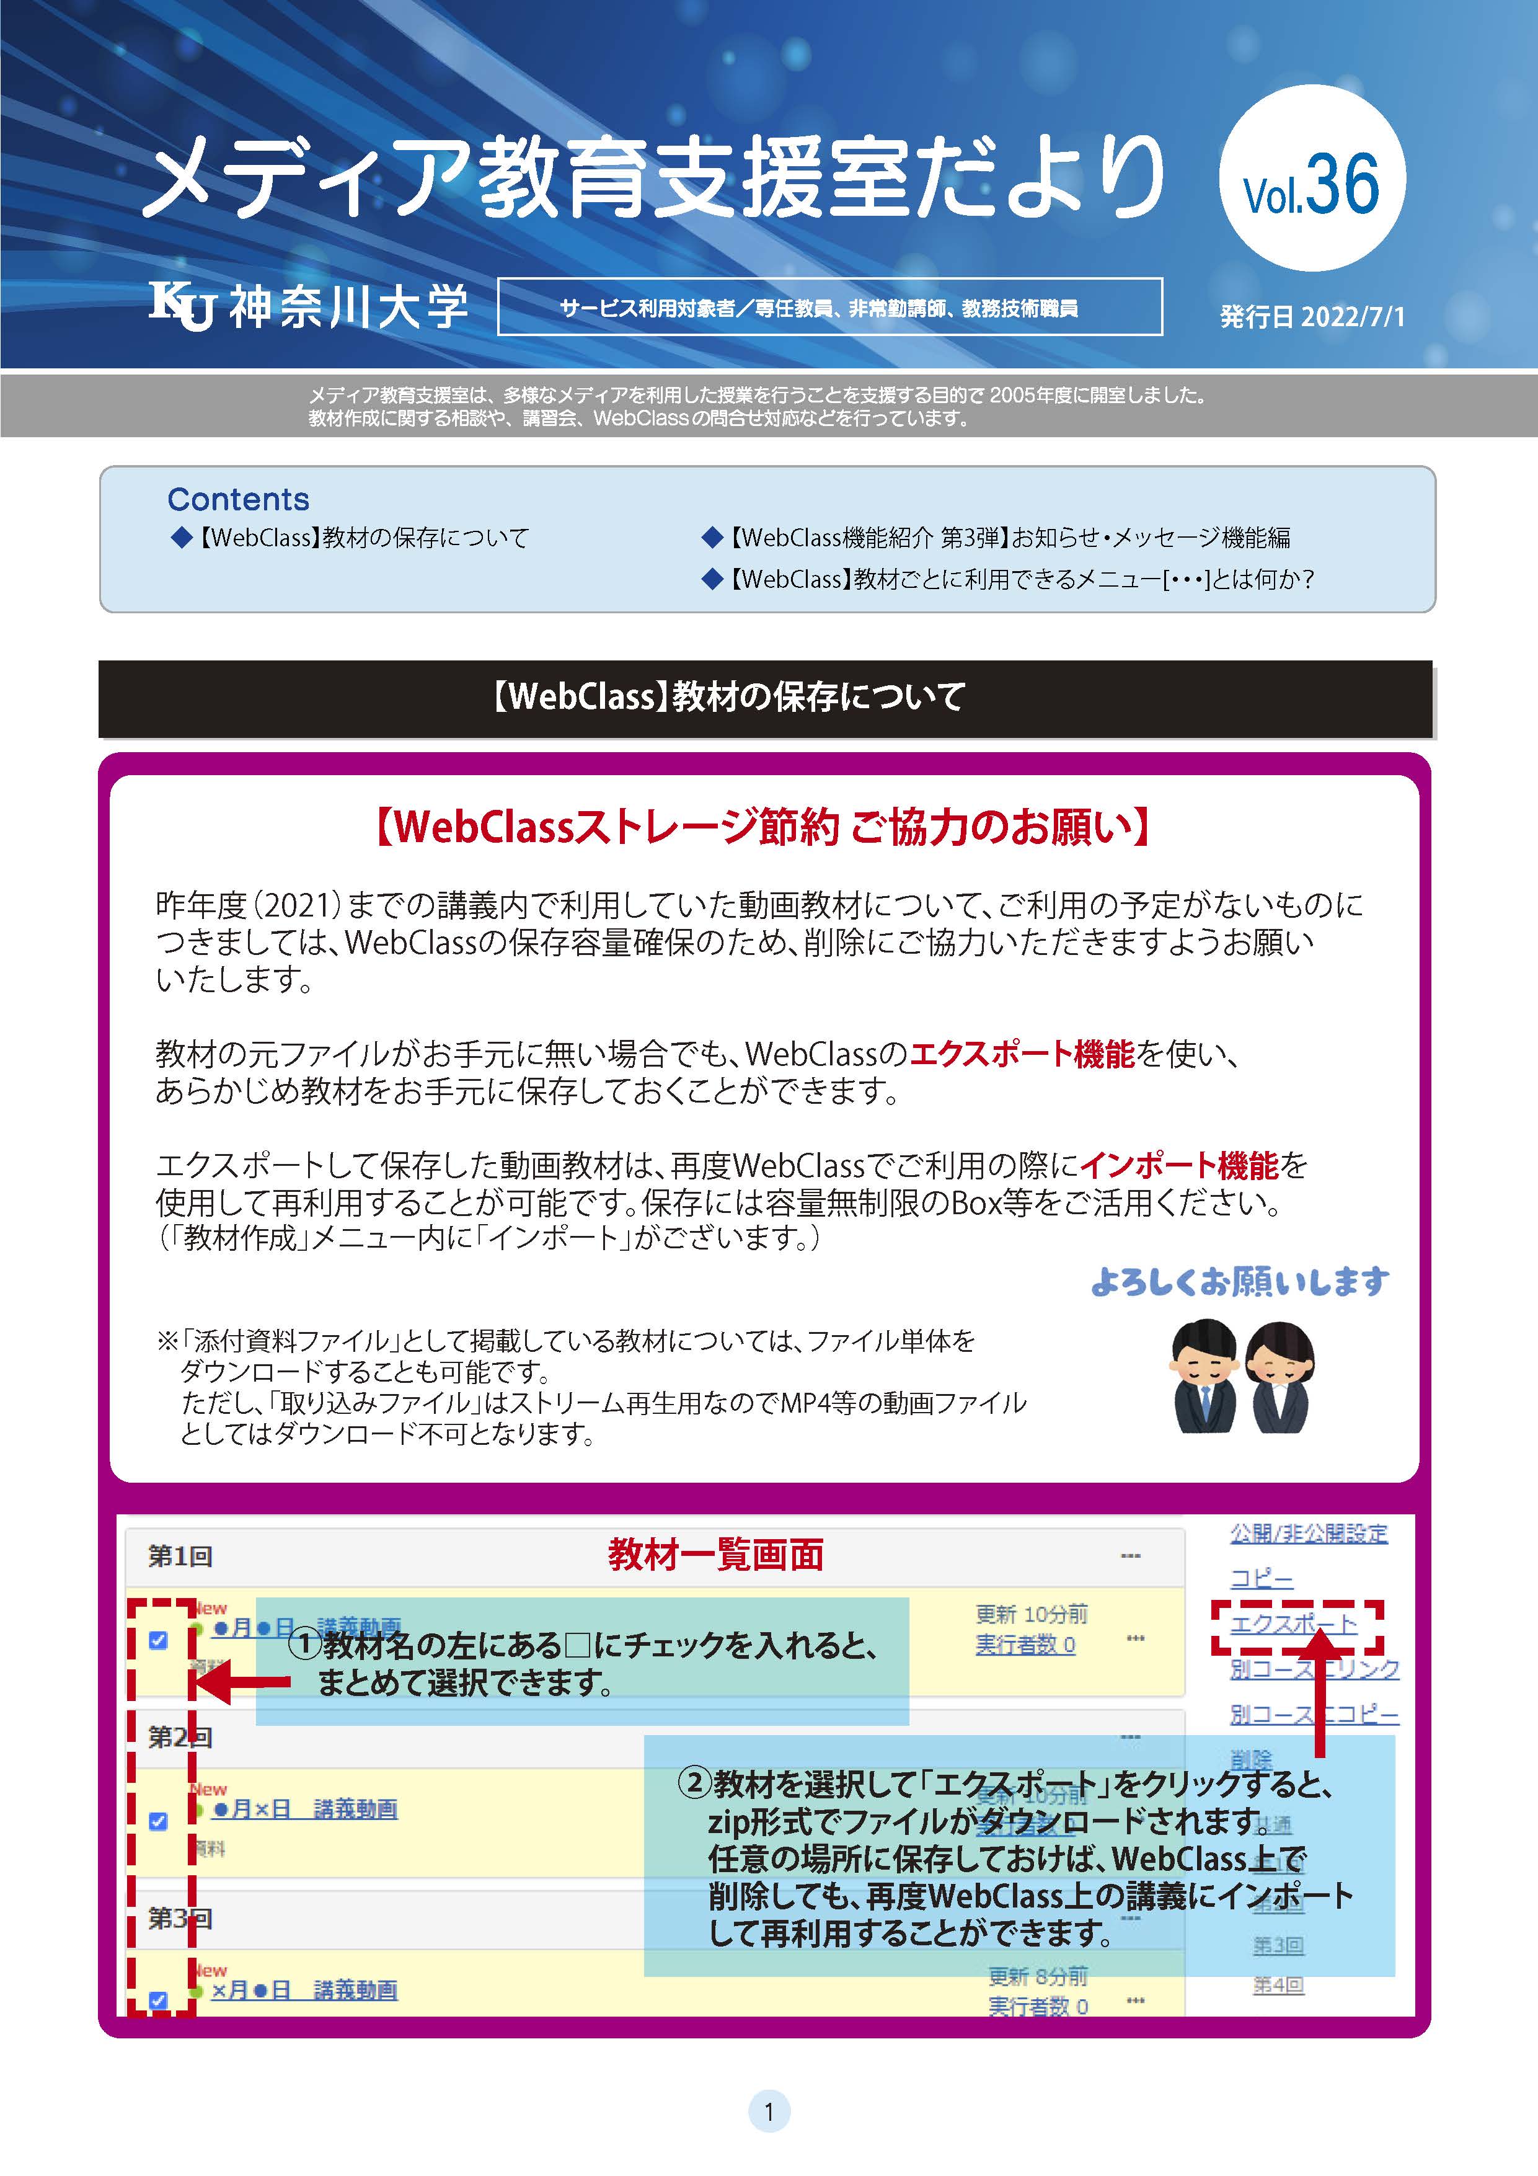
Task: Click 実行者数 0 under 更新 8分前
Action: tap(1038, 2006)
